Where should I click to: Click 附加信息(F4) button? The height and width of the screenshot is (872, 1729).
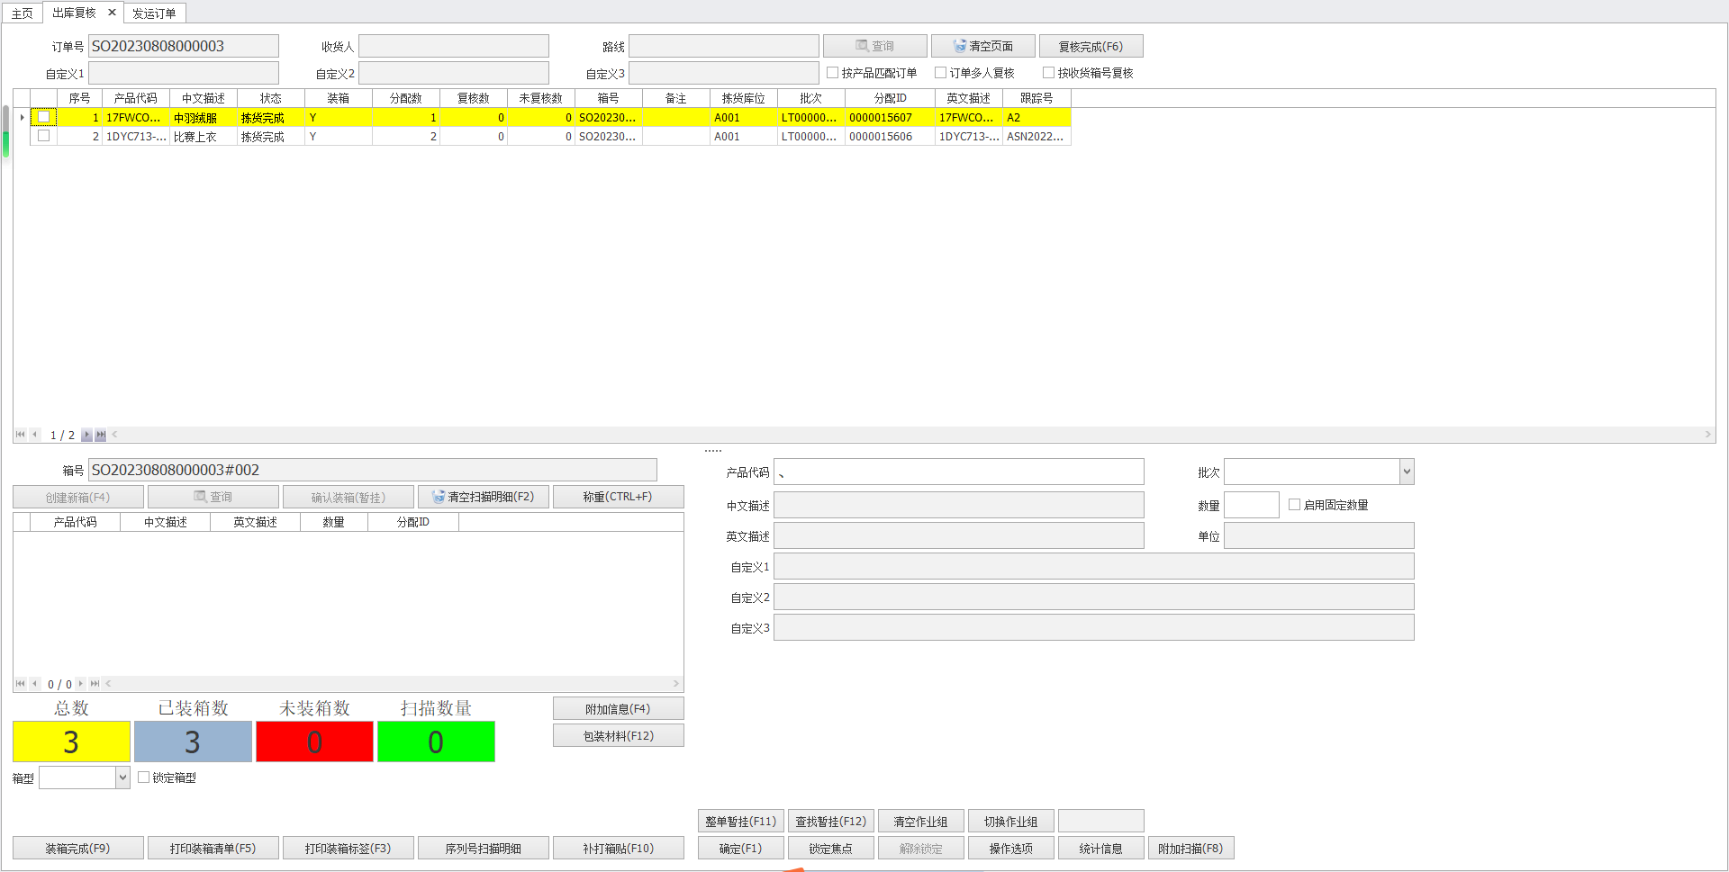[619, 709]
